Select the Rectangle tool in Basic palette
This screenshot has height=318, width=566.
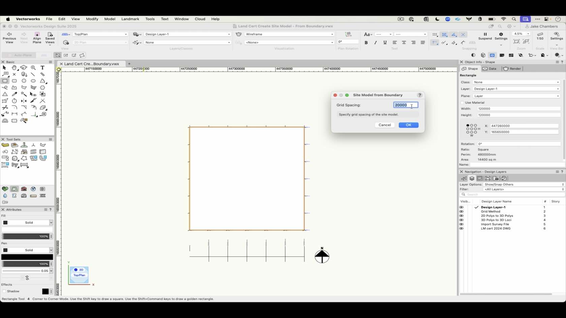[5, 81]
